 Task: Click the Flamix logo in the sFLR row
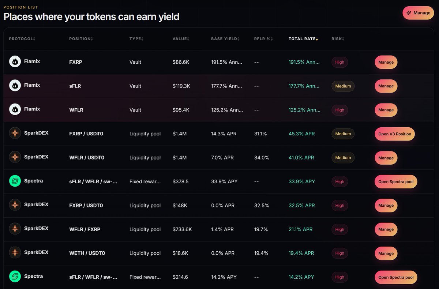point(15,86)
